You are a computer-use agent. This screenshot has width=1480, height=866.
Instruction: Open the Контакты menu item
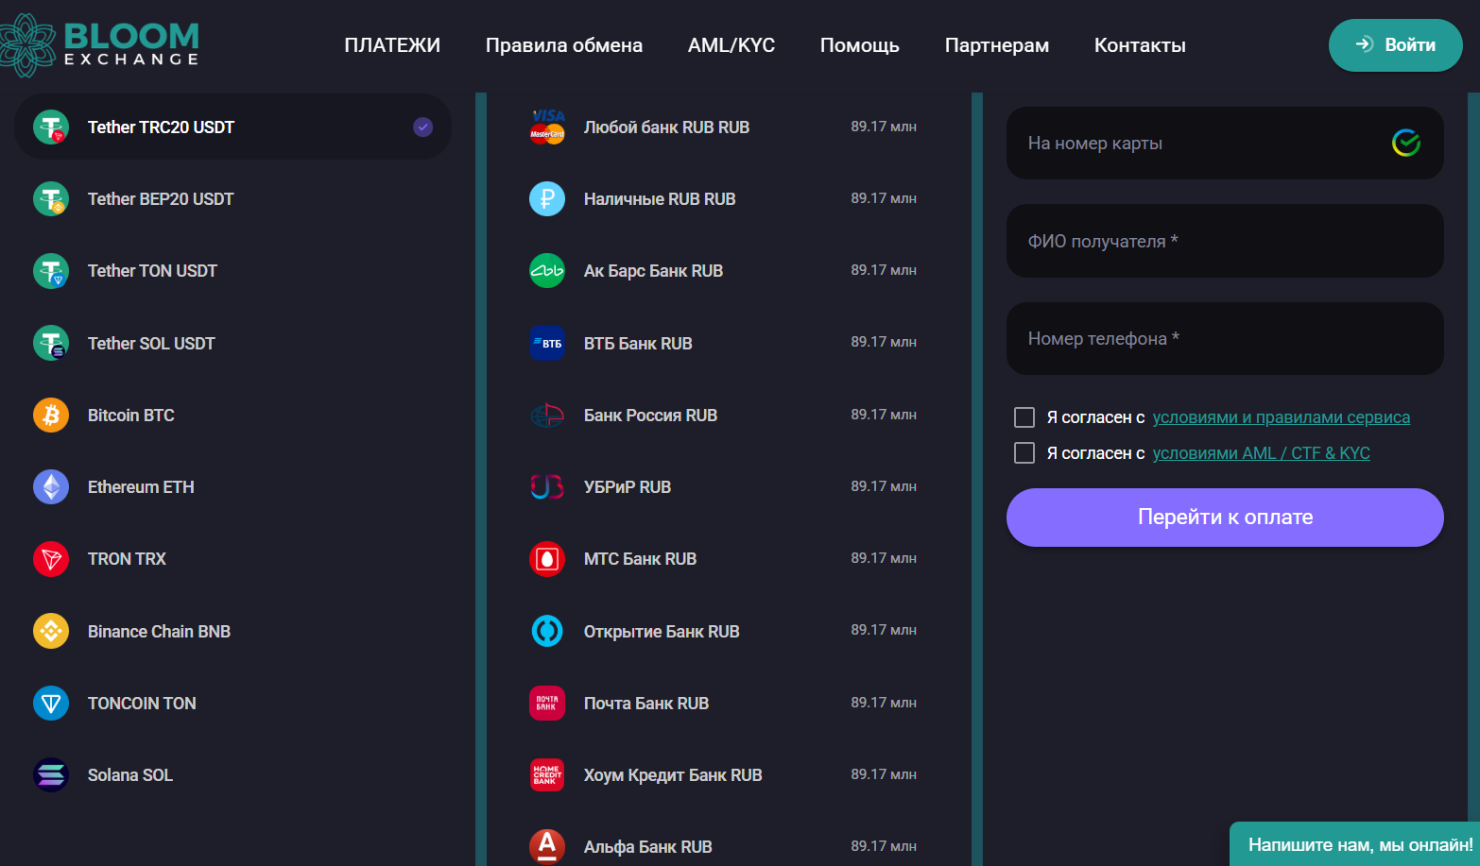point(1140,45)
